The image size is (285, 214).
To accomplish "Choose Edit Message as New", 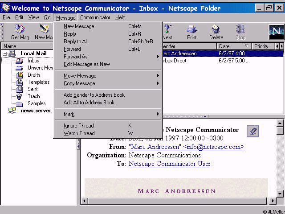I will click(x=108, y=64).
